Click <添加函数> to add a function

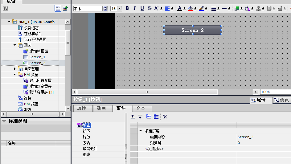[154, 149]
